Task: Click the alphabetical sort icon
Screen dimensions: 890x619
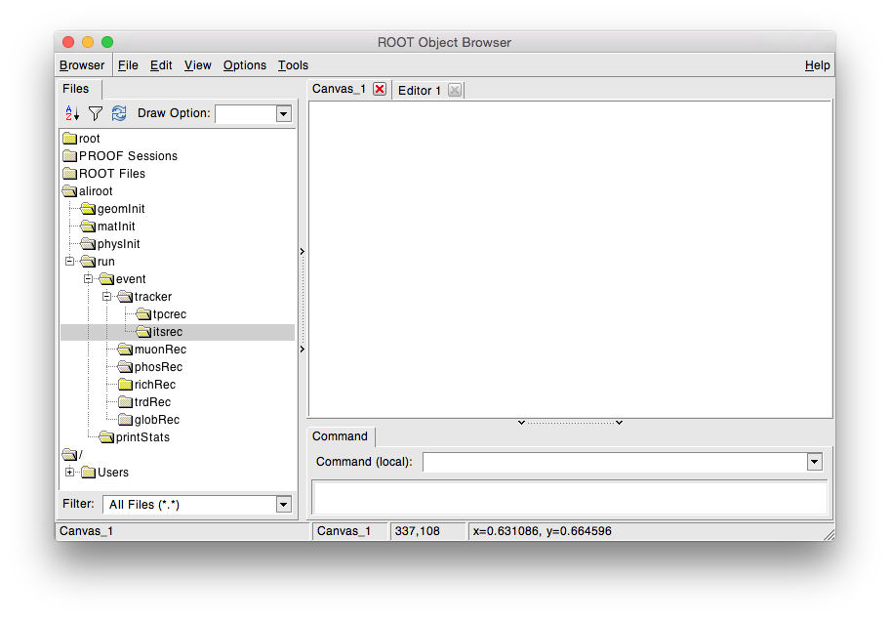Action: tap(72, 113)
